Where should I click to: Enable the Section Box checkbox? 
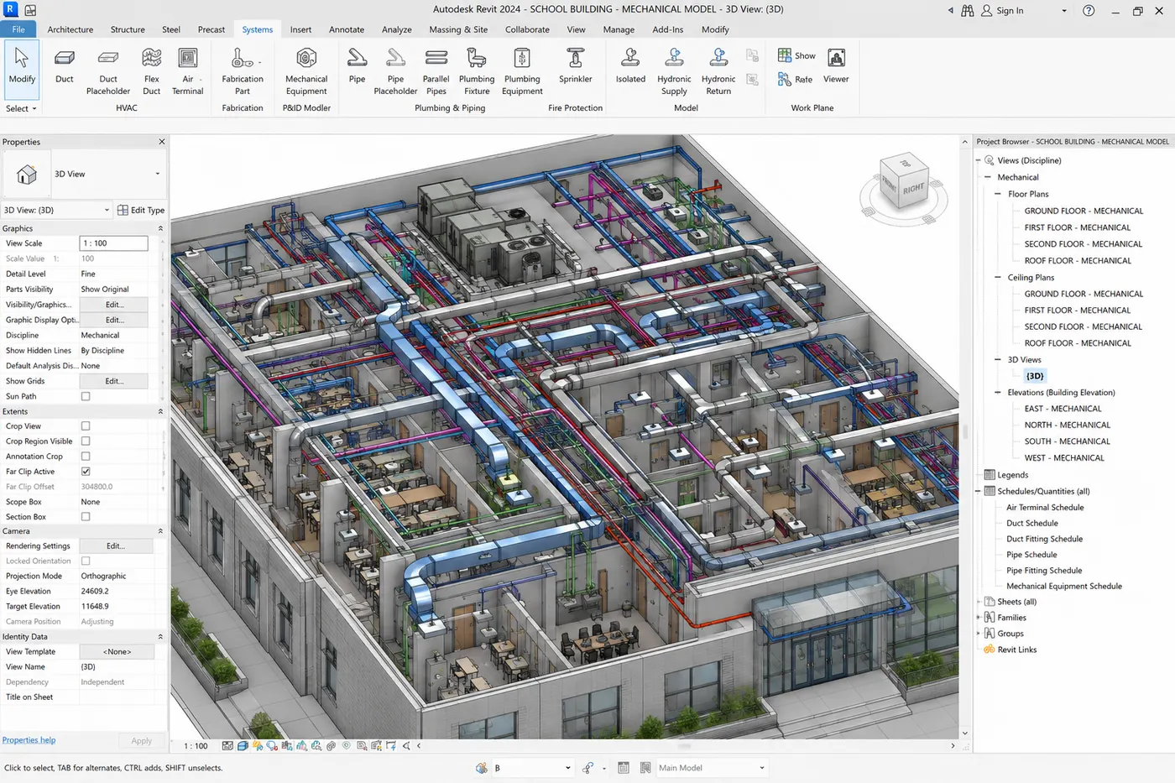pos(86,517)
